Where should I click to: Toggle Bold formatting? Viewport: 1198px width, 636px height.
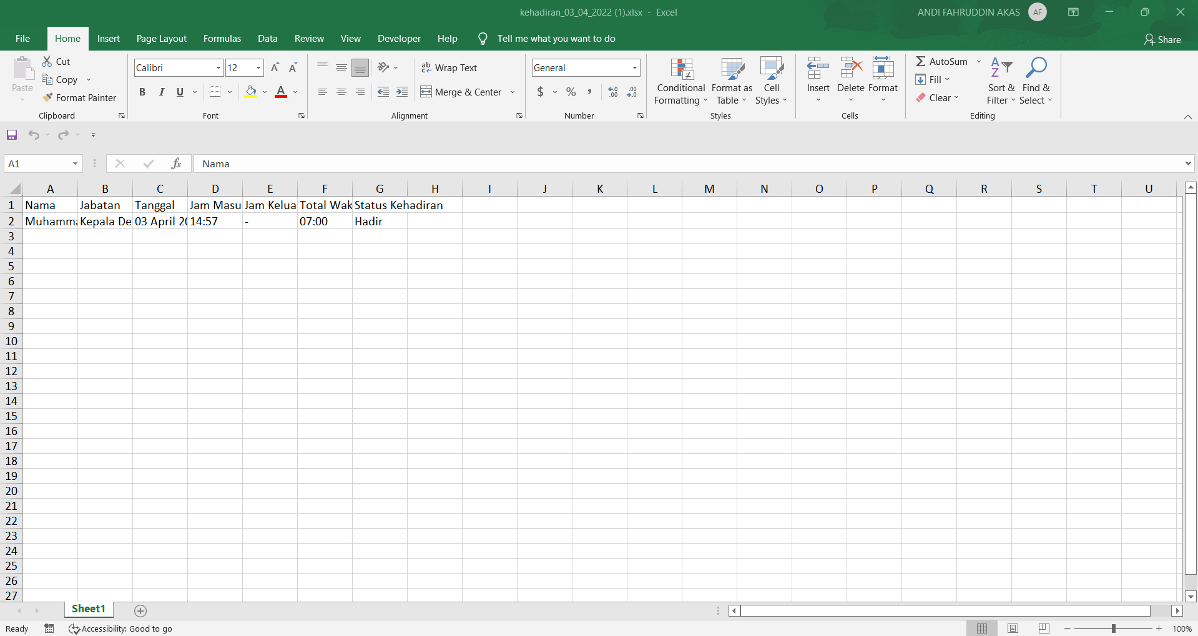[142, 92]
